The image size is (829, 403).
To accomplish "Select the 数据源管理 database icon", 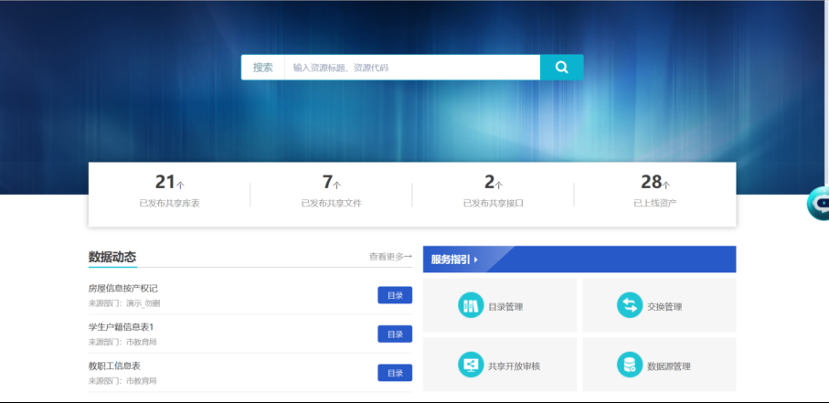I will tap(630, 365).
